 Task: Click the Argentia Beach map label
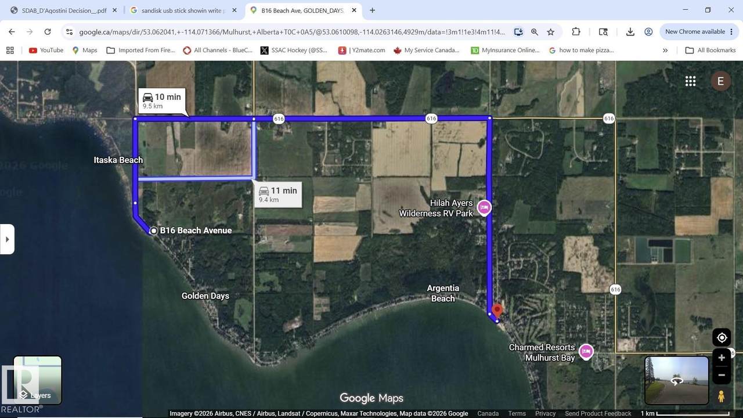pyautogui.click(x=443, y=293)
